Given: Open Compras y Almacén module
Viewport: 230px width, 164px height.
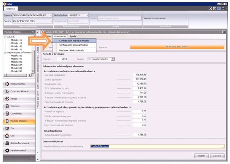Looking at the screenshot, I should click(20, 91).
